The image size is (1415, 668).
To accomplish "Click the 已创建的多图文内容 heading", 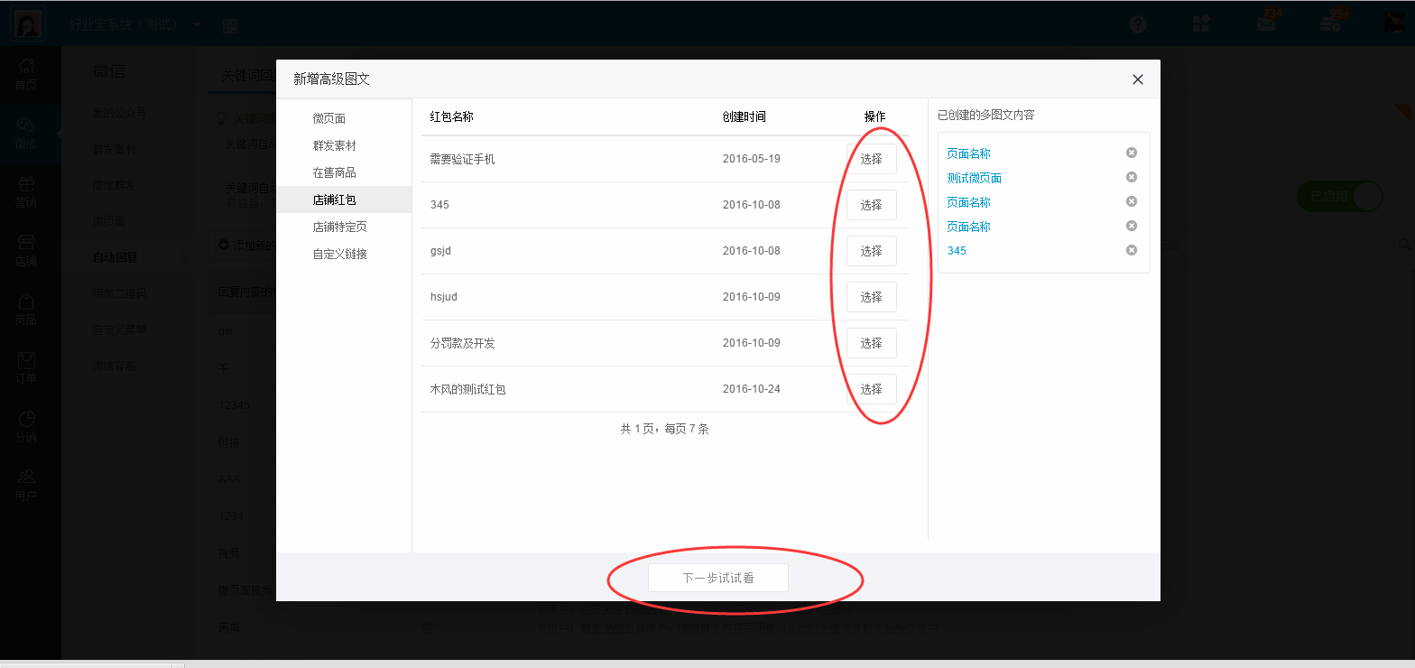I will coord(986,116).
